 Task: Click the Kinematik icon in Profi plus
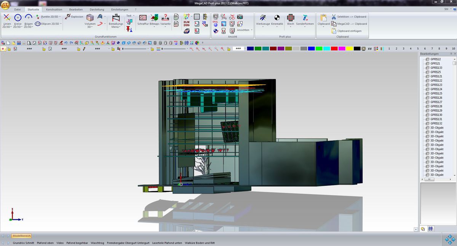pos(277,18)
